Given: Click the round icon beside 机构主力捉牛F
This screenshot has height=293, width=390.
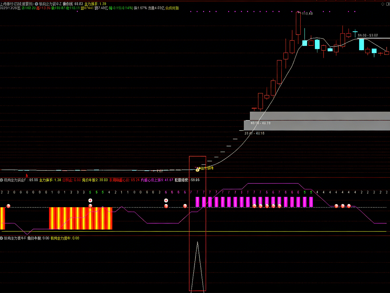Looking at the screenshot, I should tap(2, 238).
